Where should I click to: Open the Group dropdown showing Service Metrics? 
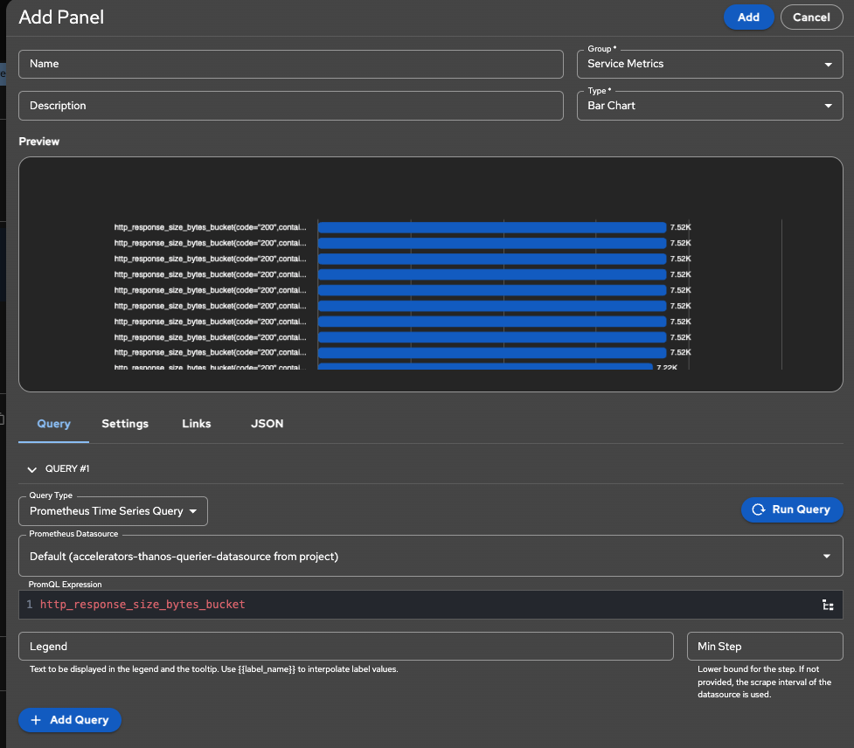click(x=709, y=64)
